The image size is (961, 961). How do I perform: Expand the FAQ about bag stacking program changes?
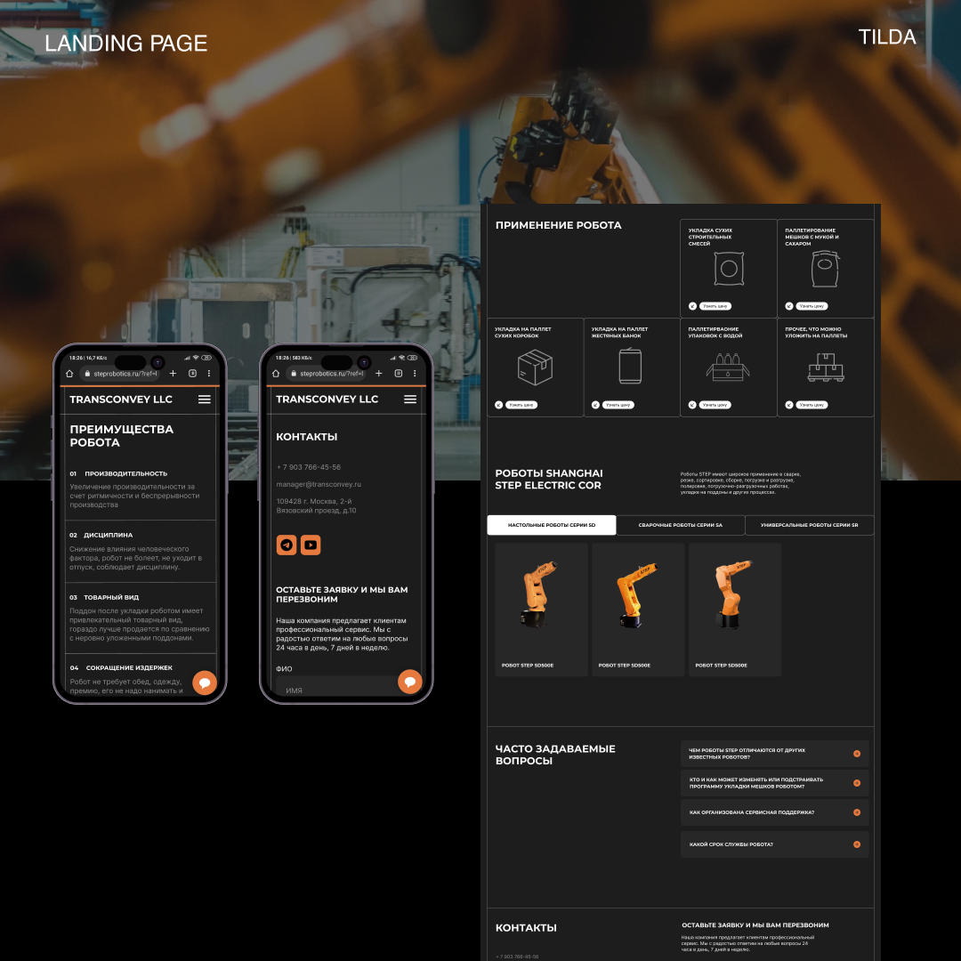pyautogui.click(x=774, y=784)
